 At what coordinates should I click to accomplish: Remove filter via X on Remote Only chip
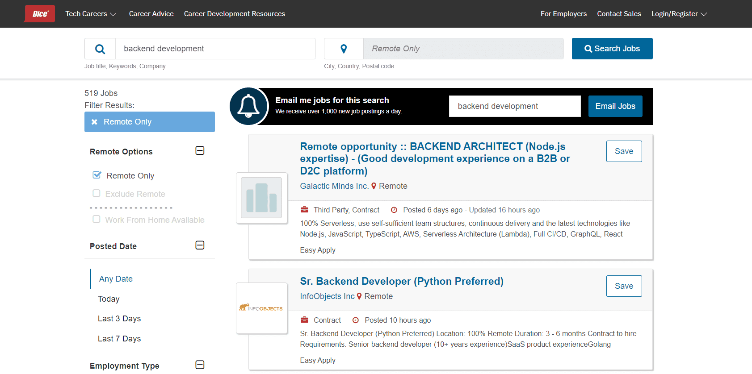coord(94,122)
